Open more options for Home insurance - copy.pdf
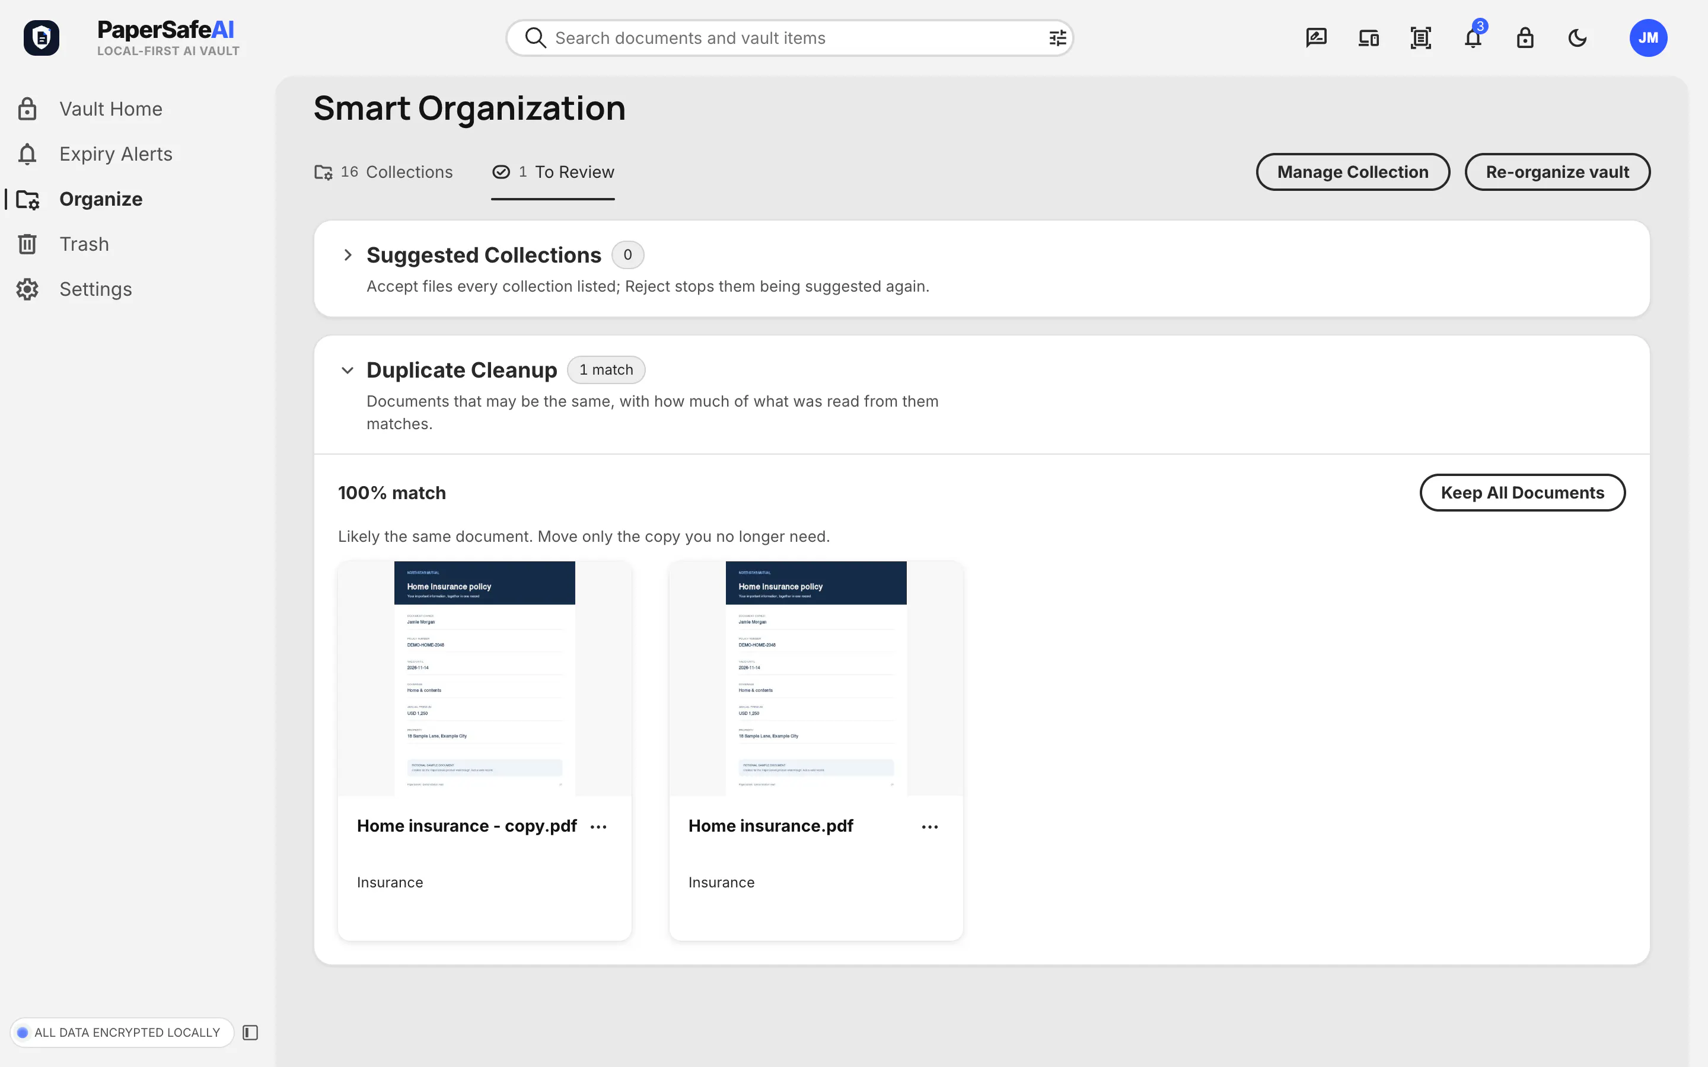The height and width of the screenshot is (1067, 1708). pyautogui.click(x=598, y=826)
